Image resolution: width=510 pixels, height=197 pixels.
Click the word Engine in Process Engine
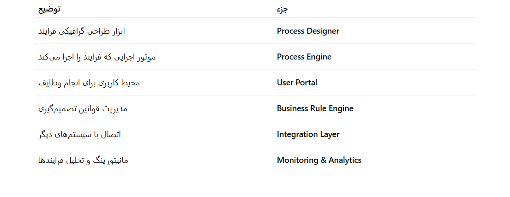[319, 57]
